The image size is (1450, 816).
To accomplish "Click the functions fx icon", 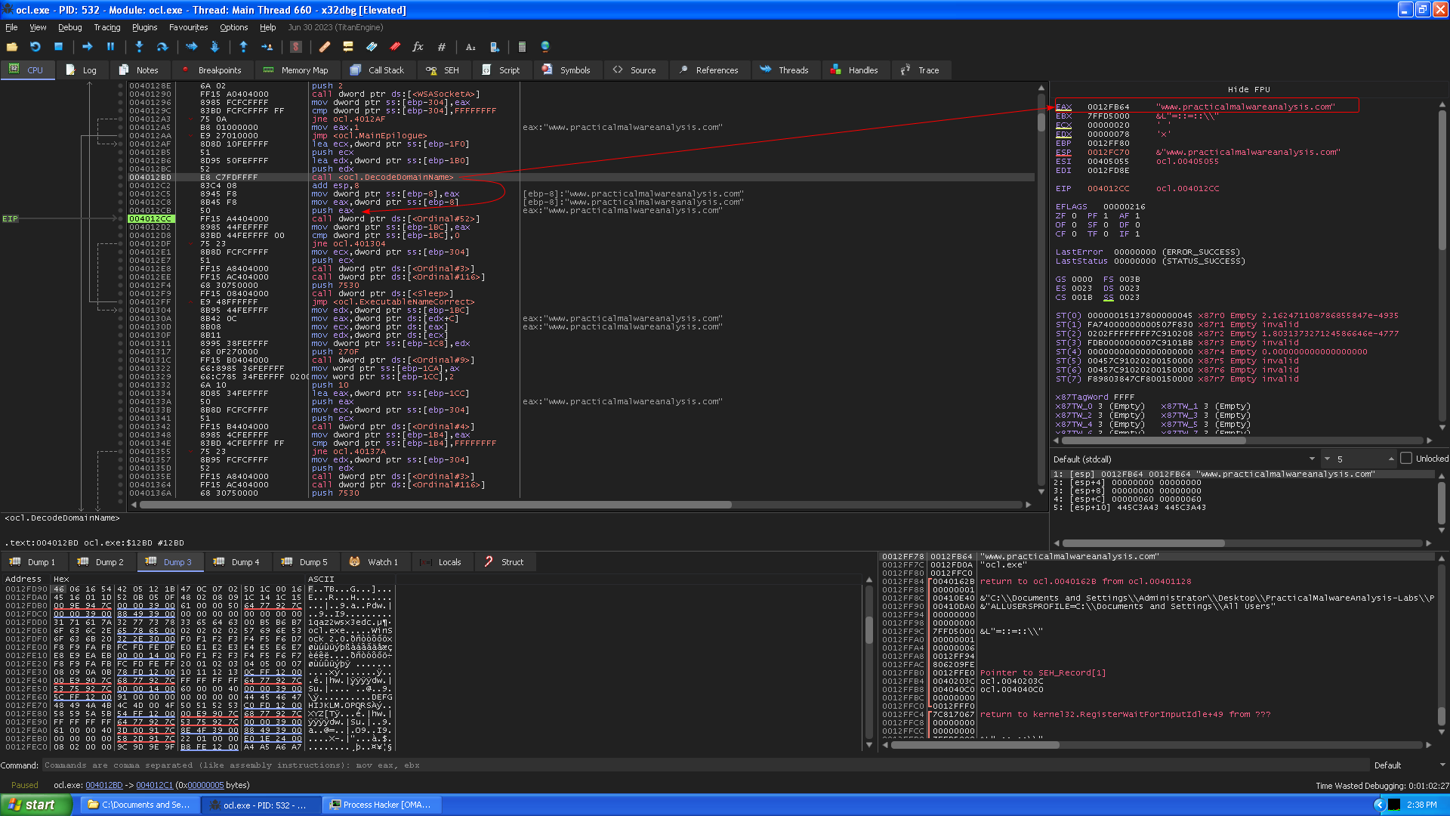I will [418, 47].
